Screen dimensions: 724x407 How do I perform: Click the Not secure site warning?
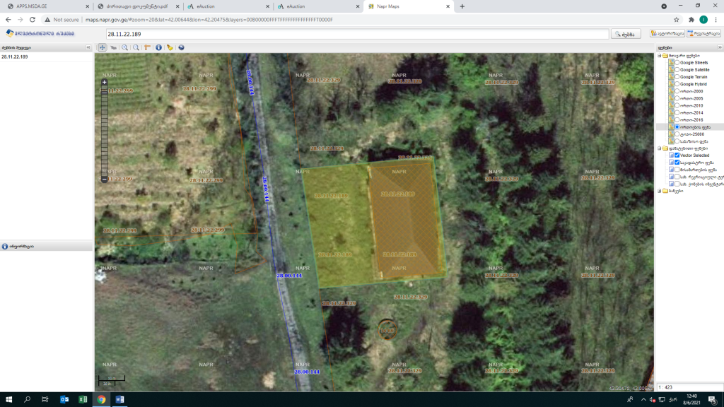pyautogui.click(x=62, y=20)
